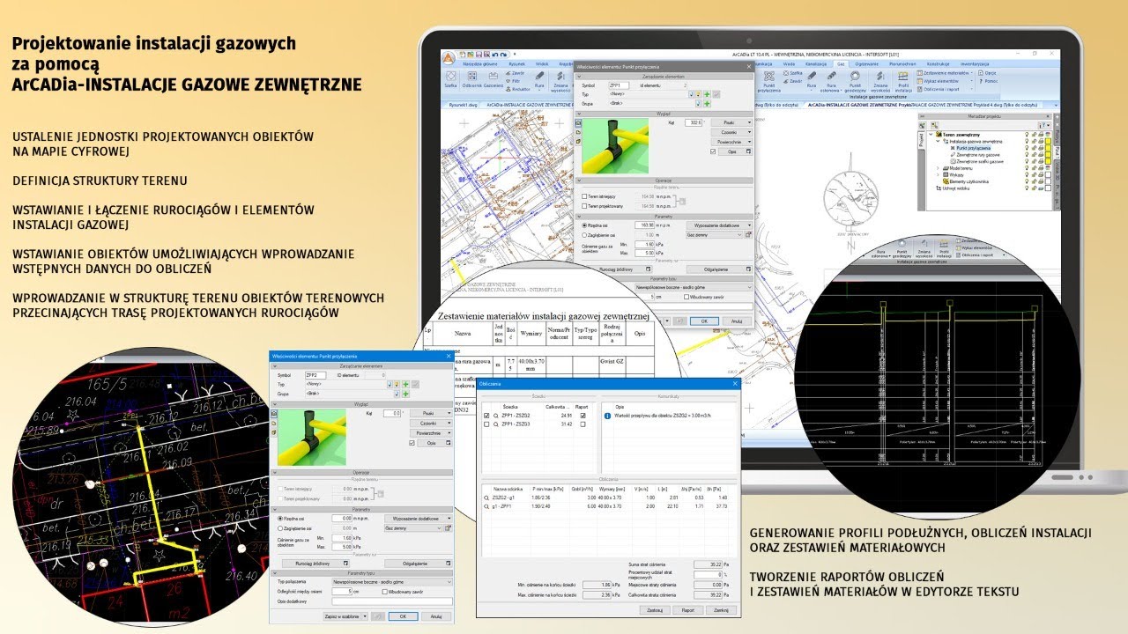
Task: Open the Pisaki dropdown in the ZFP2 dialog
Action: [433, 412]
